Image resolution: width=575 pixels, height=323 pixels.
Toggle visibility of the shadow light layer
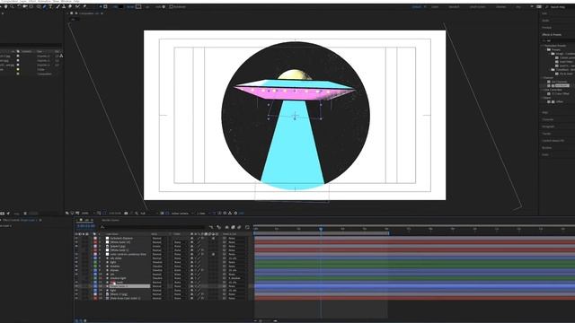point(76,278)
